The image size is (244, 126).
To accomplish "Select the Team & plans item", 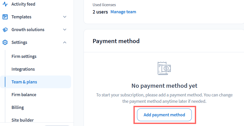I will [x=24, y=82].
